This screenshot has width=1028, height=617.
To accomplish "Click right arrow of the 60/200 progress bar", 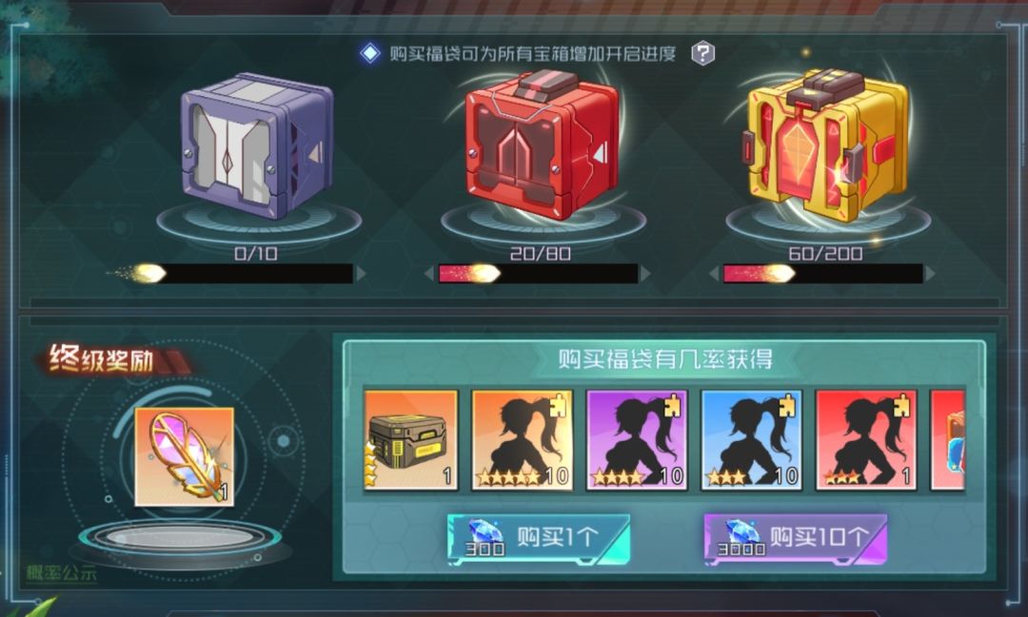I will tap(930, 274).
